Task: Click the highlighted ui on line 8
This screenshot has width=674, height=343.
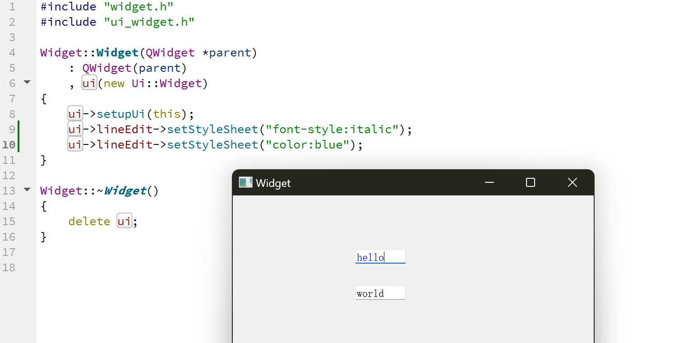Action: (x=75, y=114)
